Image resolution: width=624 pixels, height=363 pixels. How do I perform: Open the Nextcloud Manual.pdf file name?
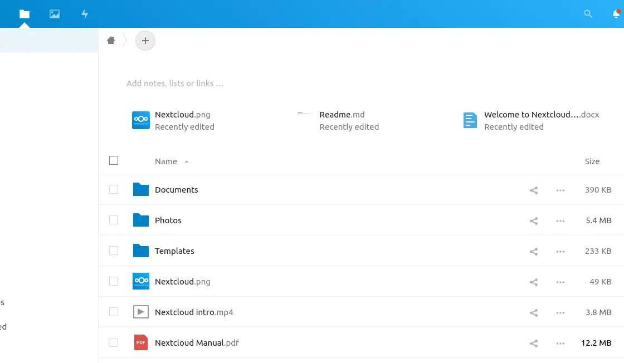point(197,343)
